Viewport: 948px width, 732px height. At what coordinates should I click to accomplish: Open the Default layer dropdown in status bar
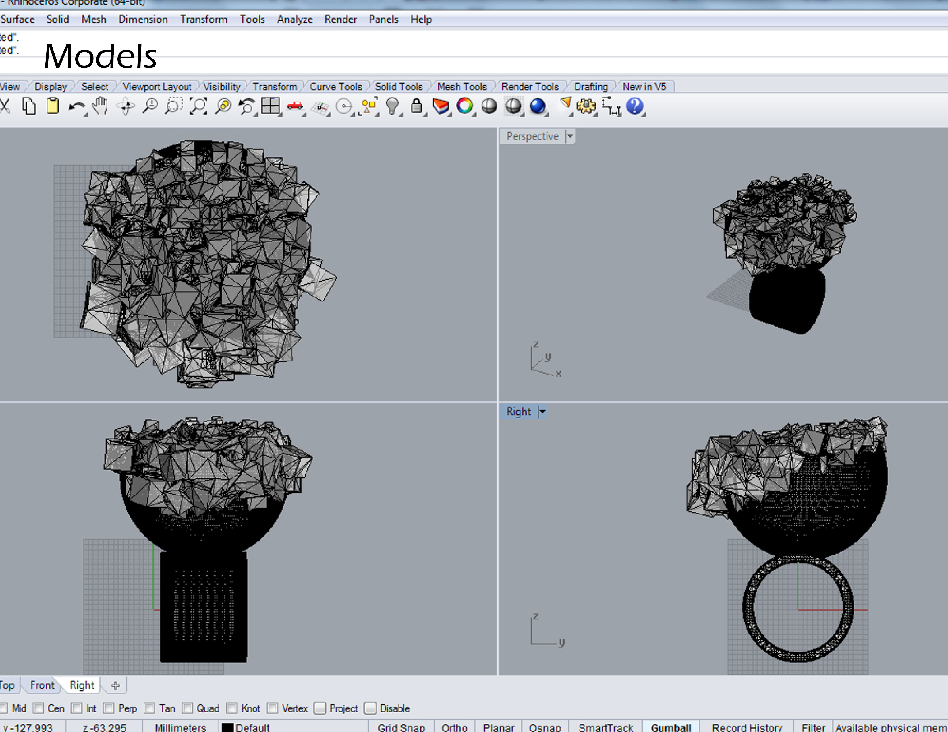(x=253, y=727)
